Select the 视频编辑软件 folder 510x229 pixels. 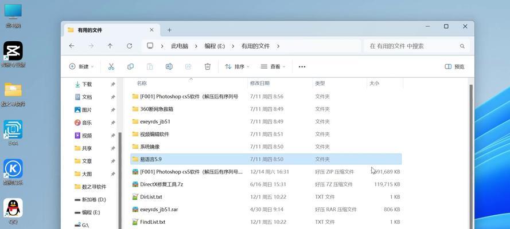(x=266, y=134)
